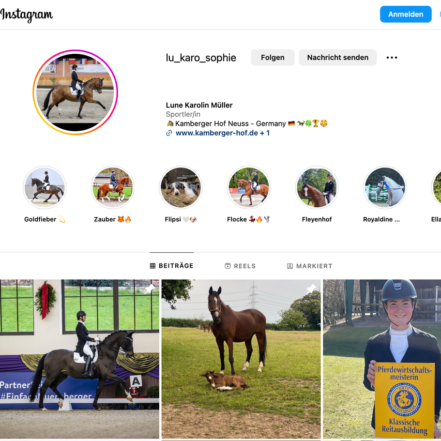Screen dimensions: 441x441
Task: Switch to the Reels tab
Action: [x=240, y=266]
